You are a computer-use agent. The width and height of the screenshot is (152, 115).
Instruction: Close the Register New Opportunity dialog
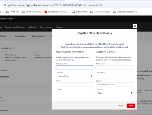[135, 26]
